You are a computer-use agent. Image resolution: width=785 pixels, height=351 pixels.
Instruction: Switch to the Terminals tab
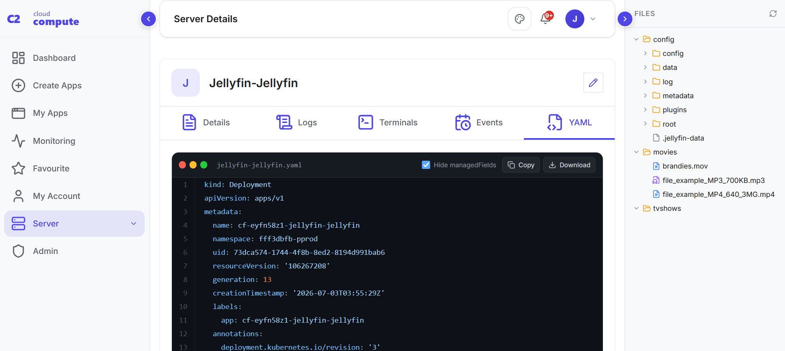[387, 122]
